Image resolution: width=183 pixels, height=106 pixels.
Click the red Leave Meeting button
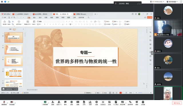click(177, 103)
